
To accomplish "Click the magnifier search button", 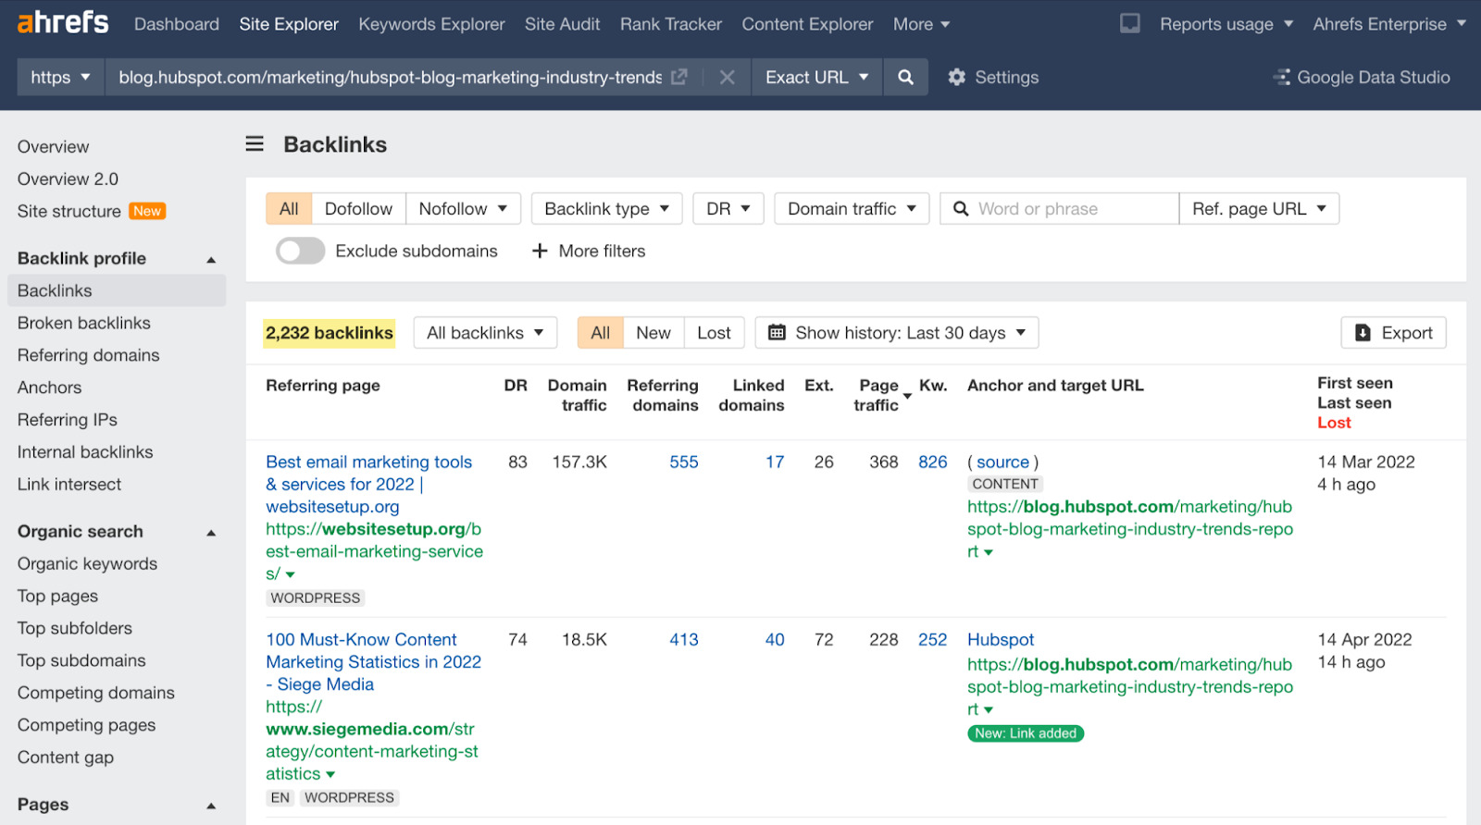I will [905, 78].
